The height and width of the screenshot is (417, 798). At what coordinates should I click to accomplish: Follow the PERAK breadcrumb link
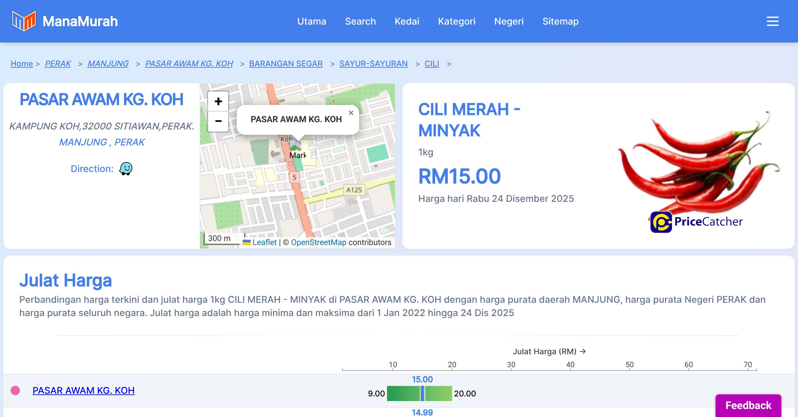click(58, 63)
